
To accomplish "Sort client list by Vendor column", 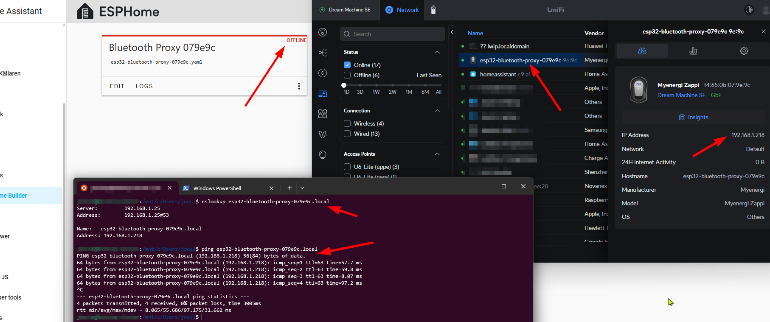I will pyautogui.click(x=594, y=33).
